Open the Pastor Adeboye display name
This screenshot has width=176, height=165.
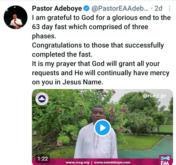click(x=57, y=8)
